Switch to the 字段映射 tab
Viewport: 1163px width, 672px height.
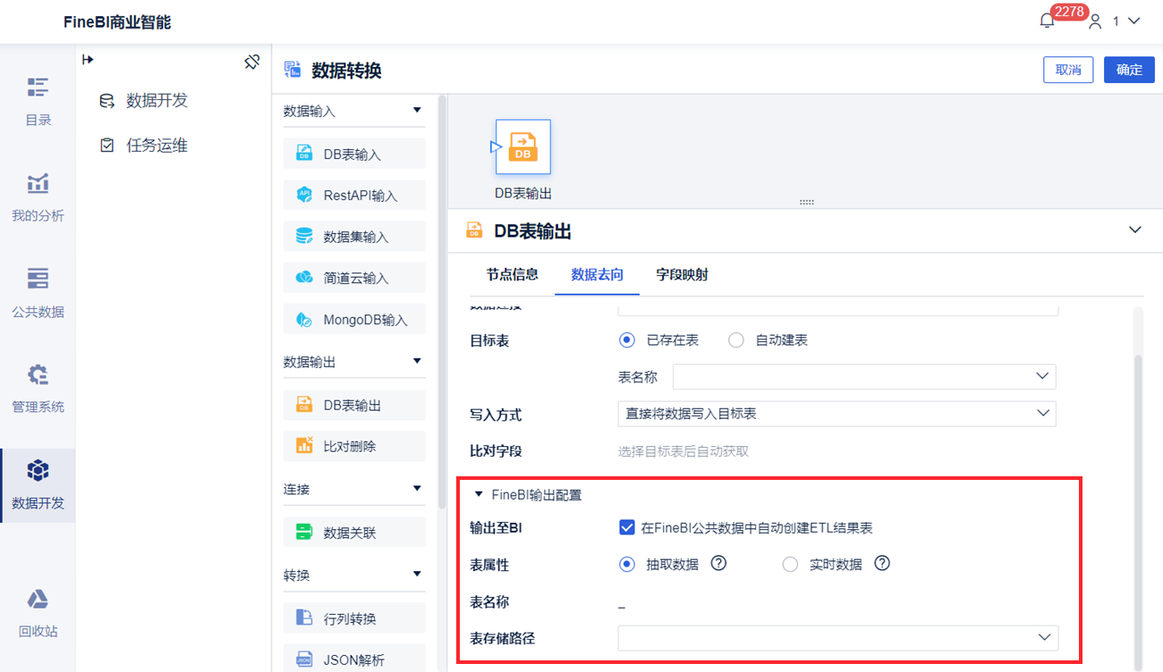tap(682, 274)
